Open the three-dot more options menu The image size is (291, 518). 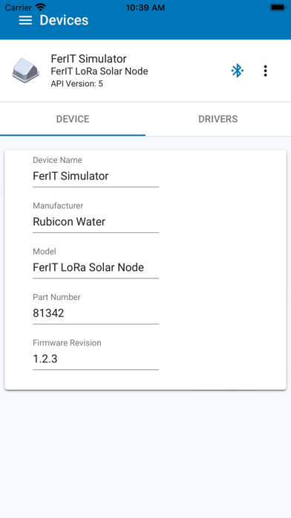pyautogui.click(x=265, y=71)
